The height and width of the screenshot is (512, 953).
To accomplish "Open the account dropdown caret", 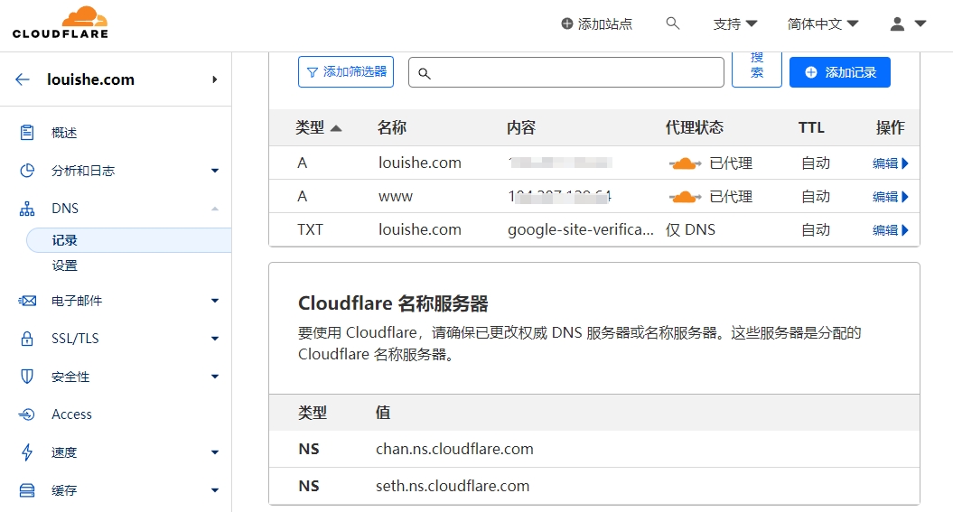I will click(x=920, y=23).
